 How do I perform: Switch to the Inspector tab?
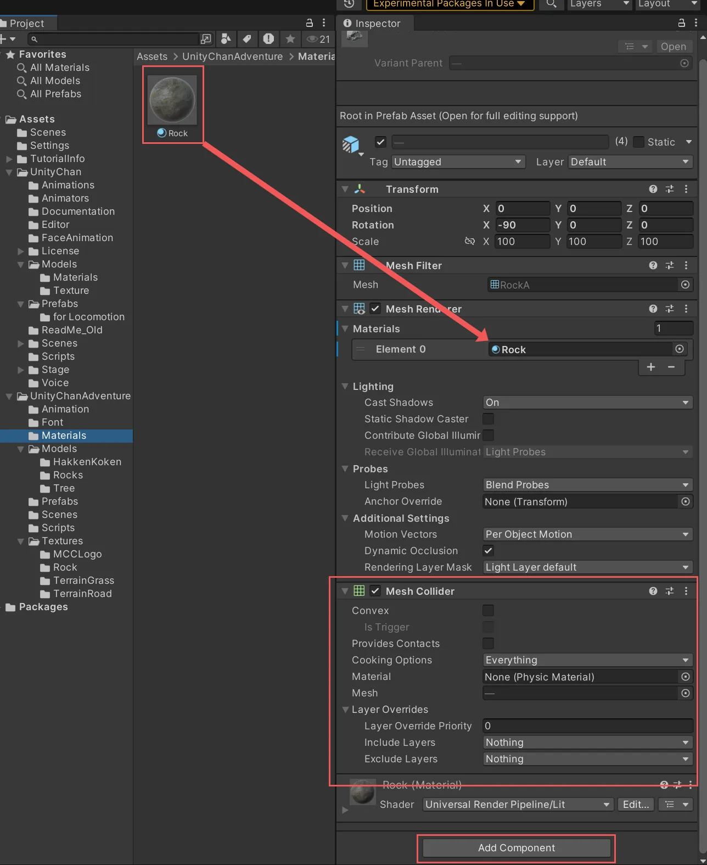click(373, 23)
